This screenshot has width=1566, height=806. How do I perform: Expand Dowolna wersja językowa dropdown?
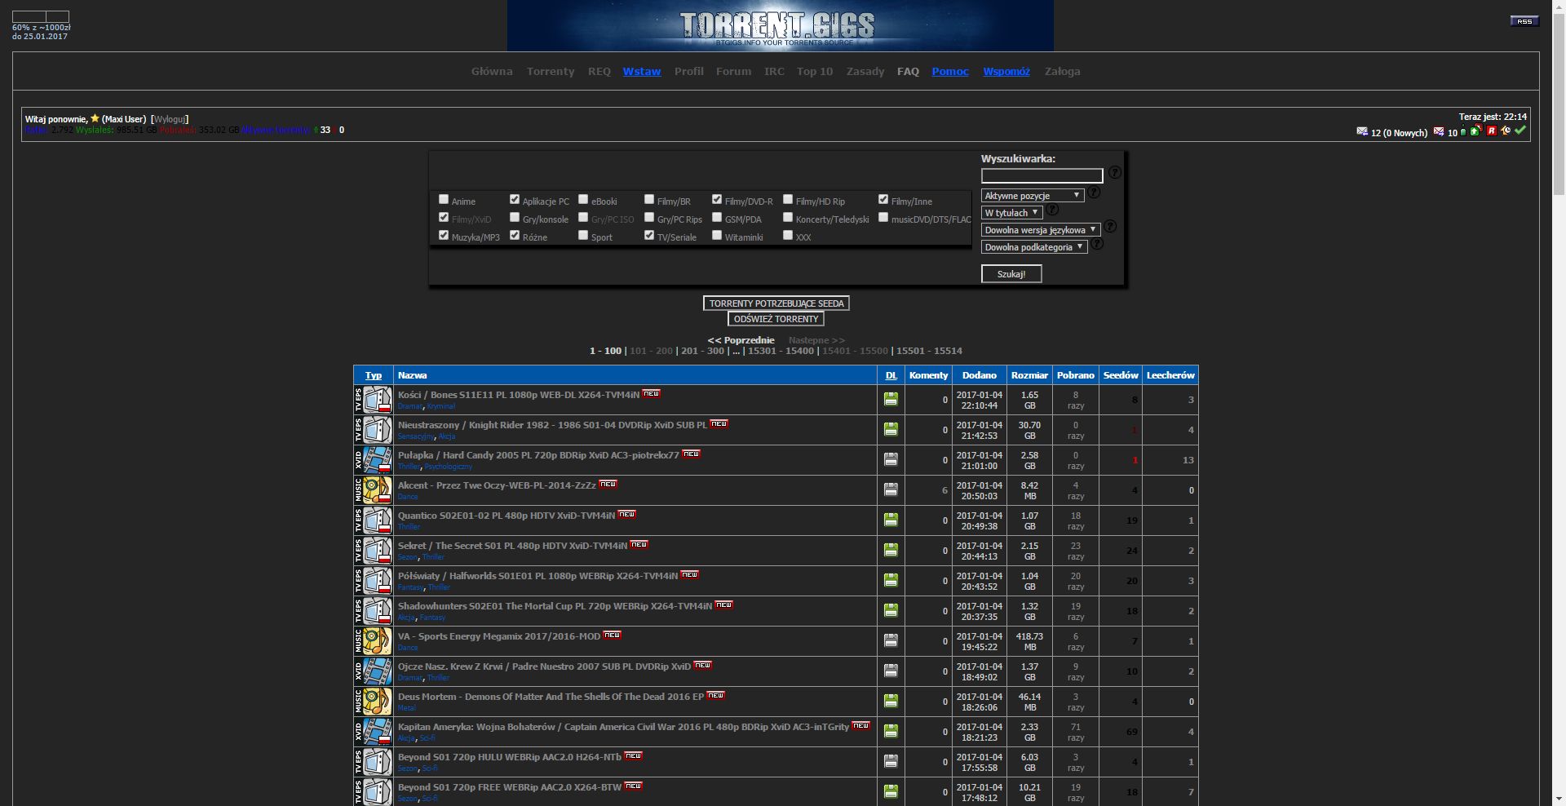coord(1040,230)
